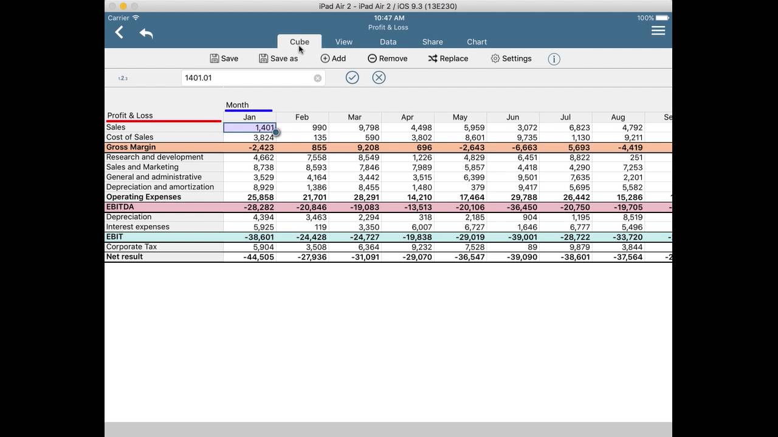Click the Feb column header
The height and width of the screenshot is (437, 778).
point(302,117)
